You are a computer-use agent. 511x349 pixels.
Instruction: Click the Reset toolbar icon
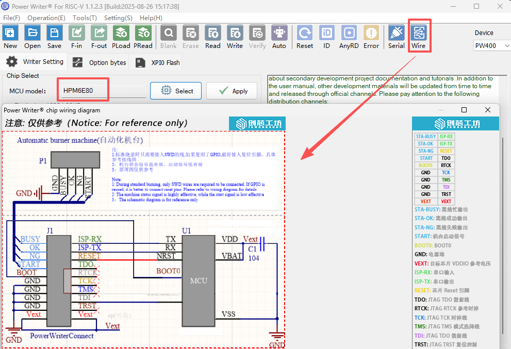click(305, 37)
